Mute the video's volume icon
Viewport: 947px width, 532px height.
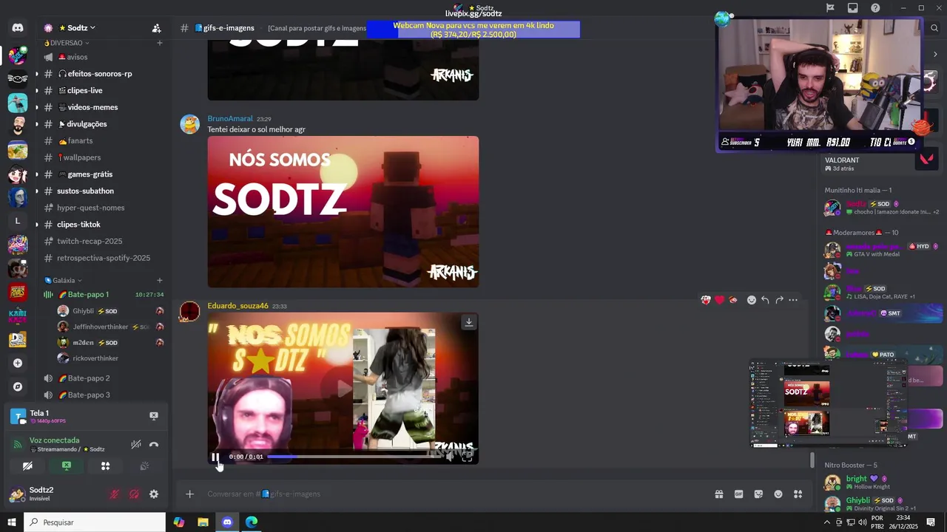[x=450, y=457]
